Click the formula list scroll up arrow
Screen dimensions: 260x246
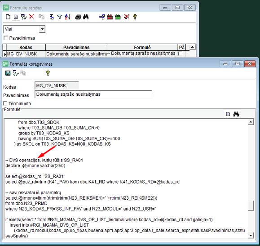tap(192, 47)
